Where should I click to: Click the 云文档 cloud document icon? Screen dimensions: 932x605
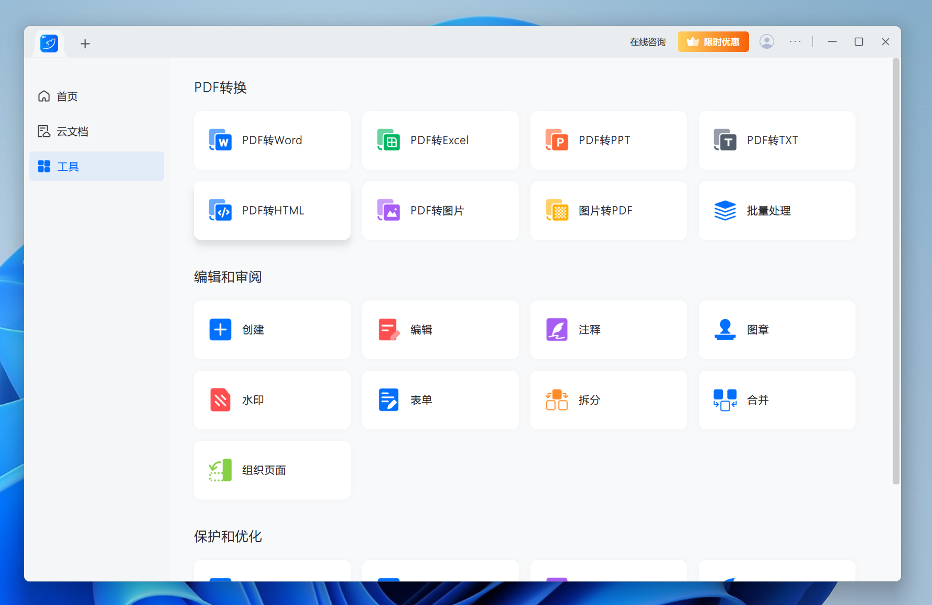coord(44,131)
